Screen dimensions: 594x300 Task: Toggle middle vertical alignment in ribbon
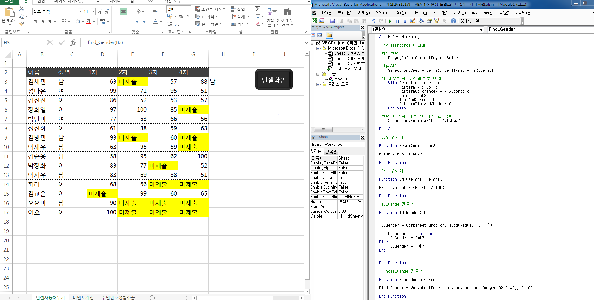click(123, 12)
